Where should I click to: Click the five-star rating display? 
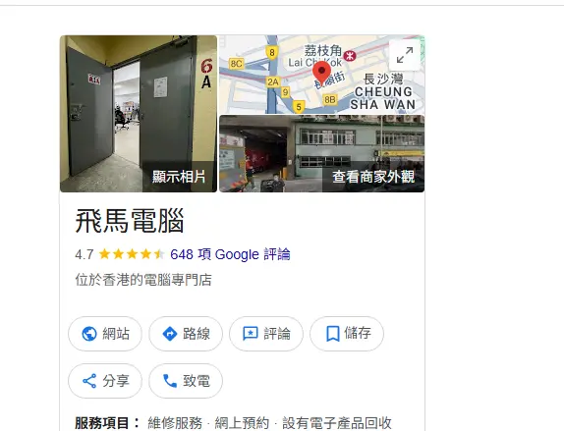(x=132, y=254)
